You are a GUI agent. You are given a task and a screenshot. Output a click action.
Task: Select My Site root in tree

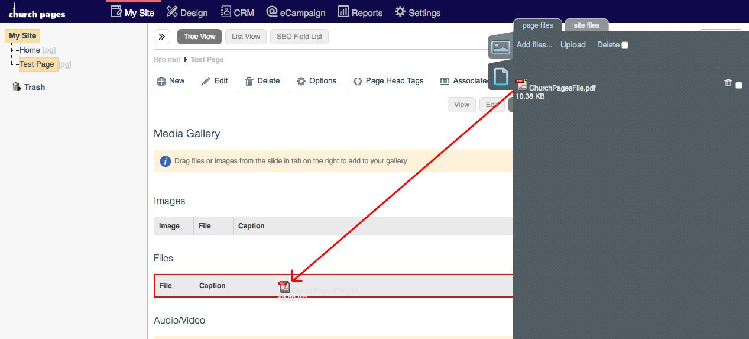tap(22, 35)
